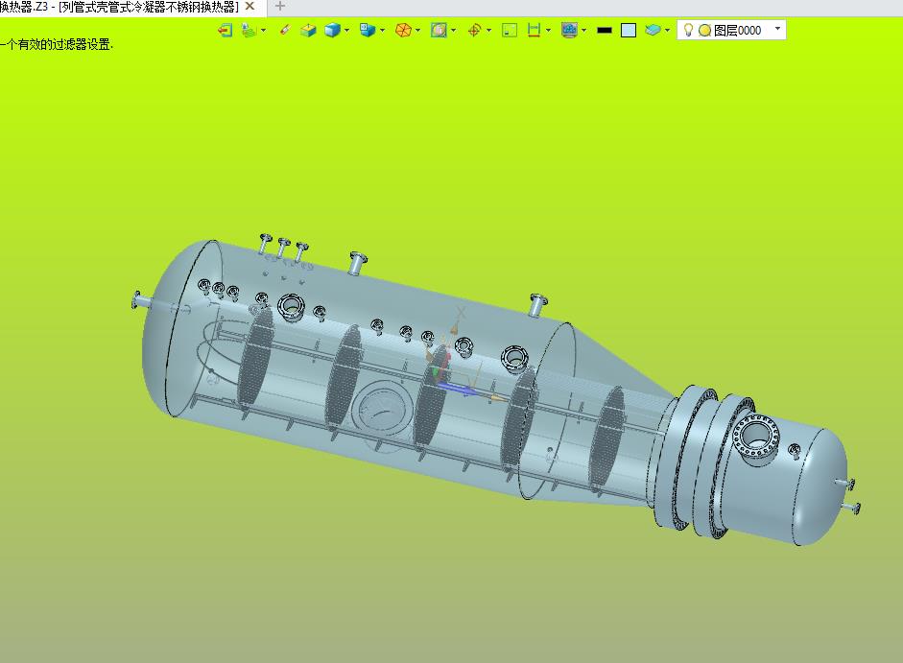Screen dimensions: 903x663
Task: Click the exit arrow icon in toolbar
Action: click(226, 30)
